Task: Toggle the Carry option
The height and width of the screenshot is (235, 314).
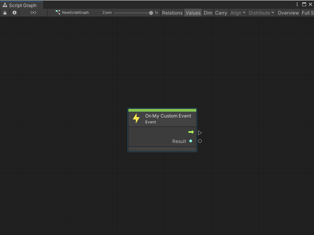Action: tap(221, 13)
